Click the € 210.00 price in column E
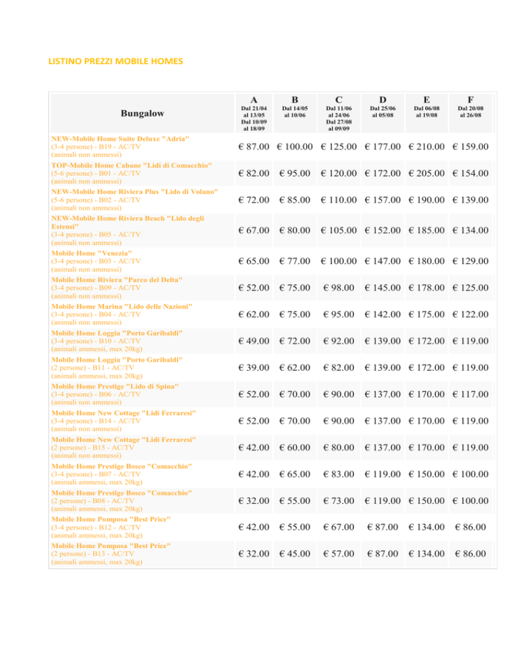 [x=426, y=146]
